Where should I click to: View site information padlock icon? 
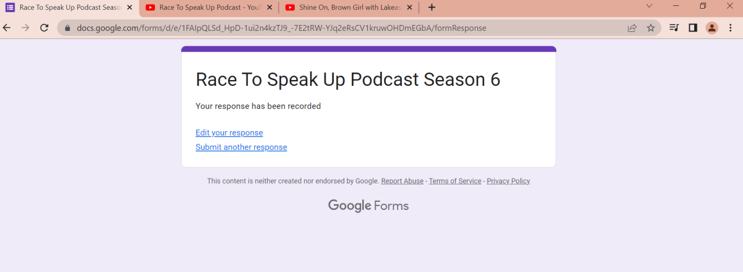point(67,28)
